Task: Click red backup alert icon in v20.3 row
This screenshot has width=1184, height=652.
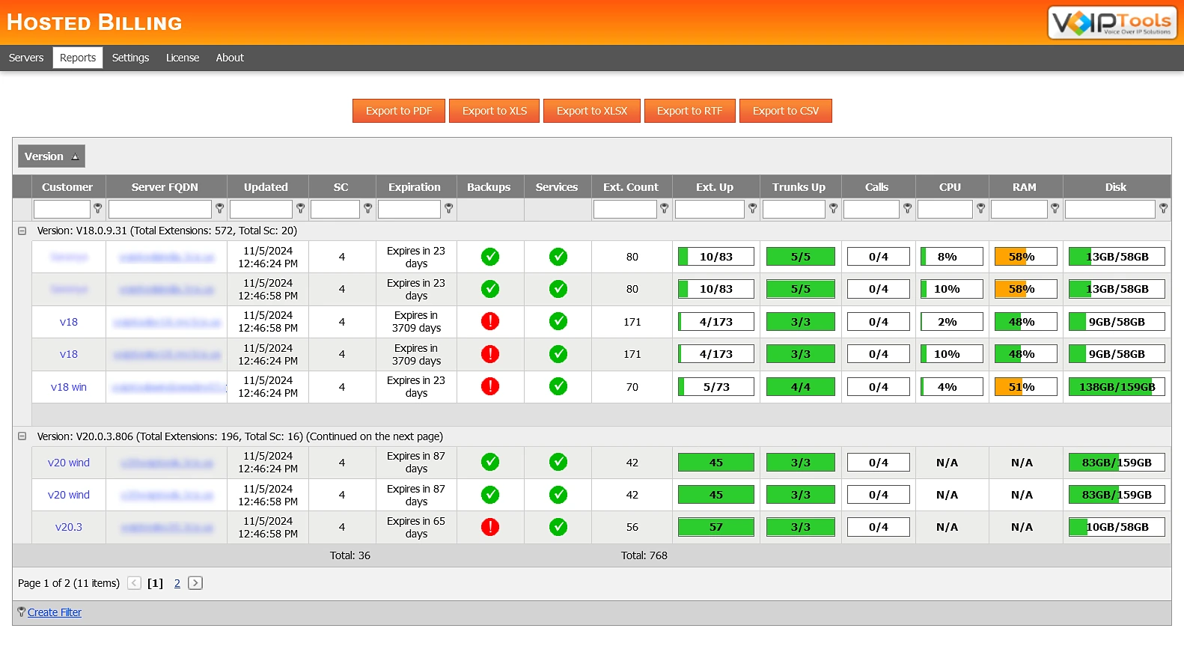Action: point(490,527)
